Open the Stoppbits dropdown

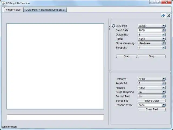[152, 48]
